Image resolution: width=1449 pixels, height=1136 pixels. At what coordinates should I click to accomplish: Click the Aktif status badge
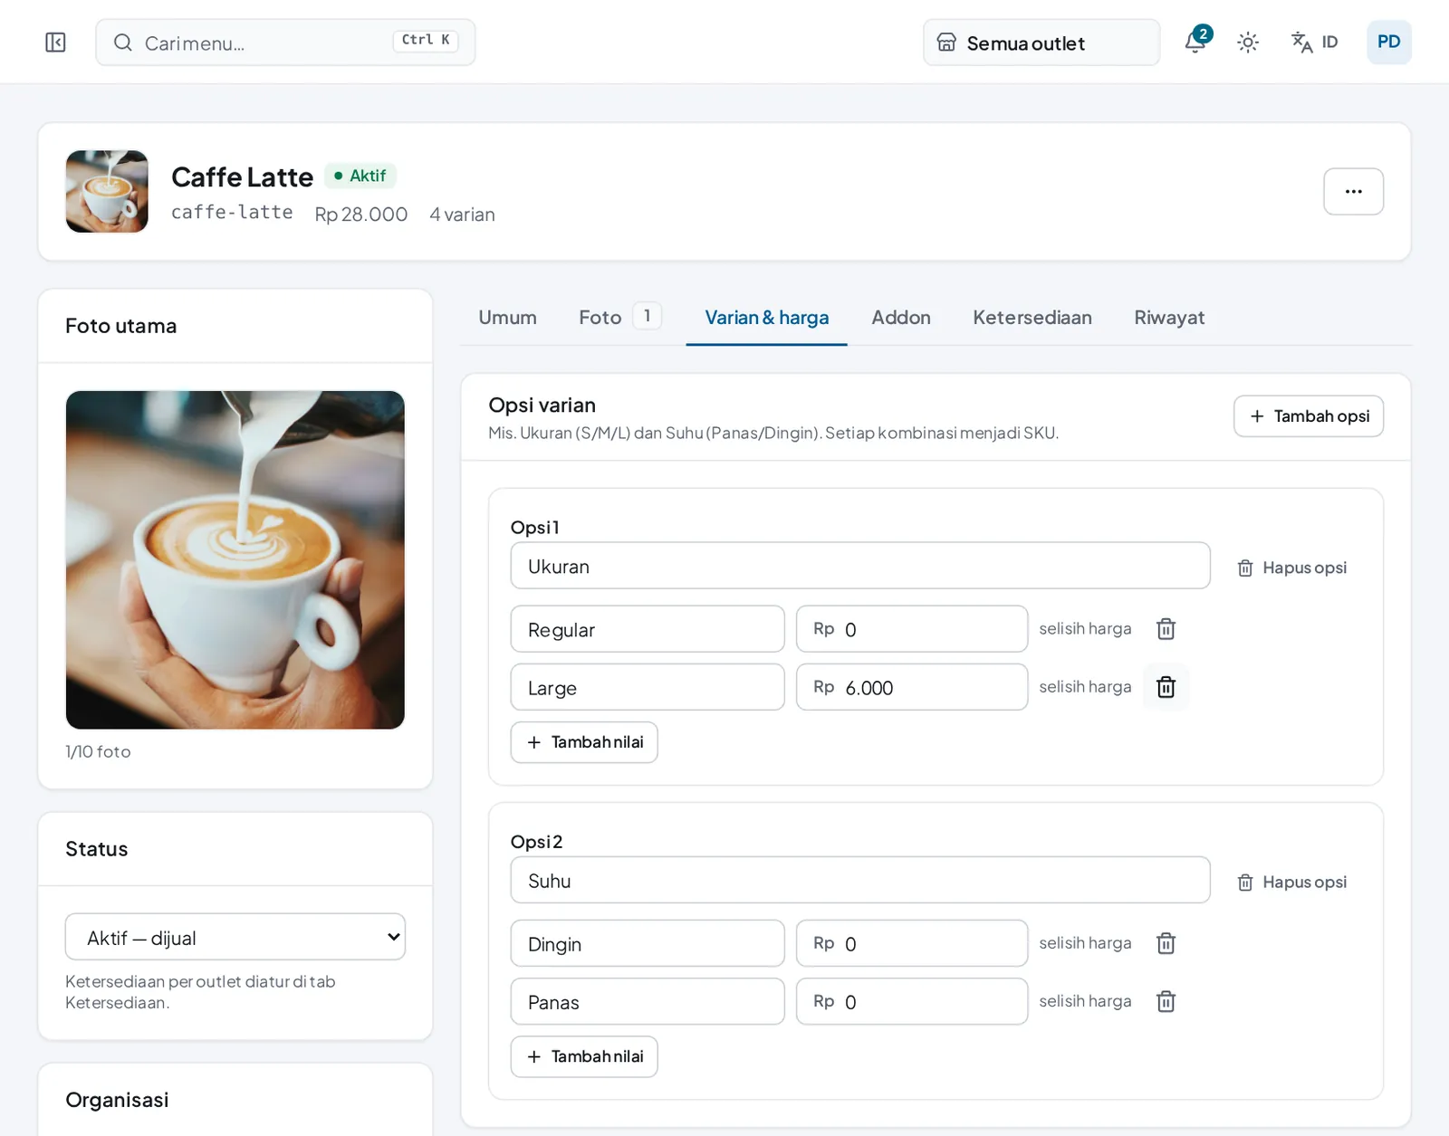click(x=360, y=176)
